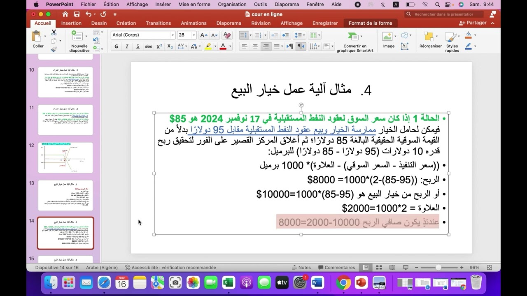Open the Révision tab
Screen dimensions: 527x296
[261, 23]
